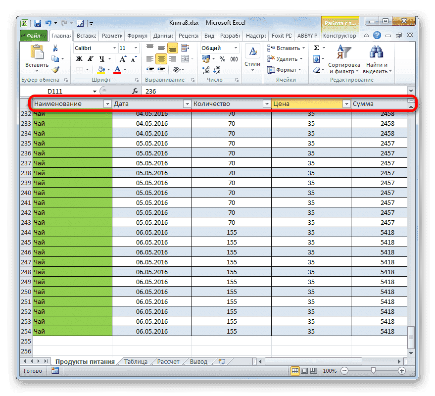Open the Наименование filter dropdown
Image resolution: width=435 pixels, height=396 pixels.
[x=108, y=104]
